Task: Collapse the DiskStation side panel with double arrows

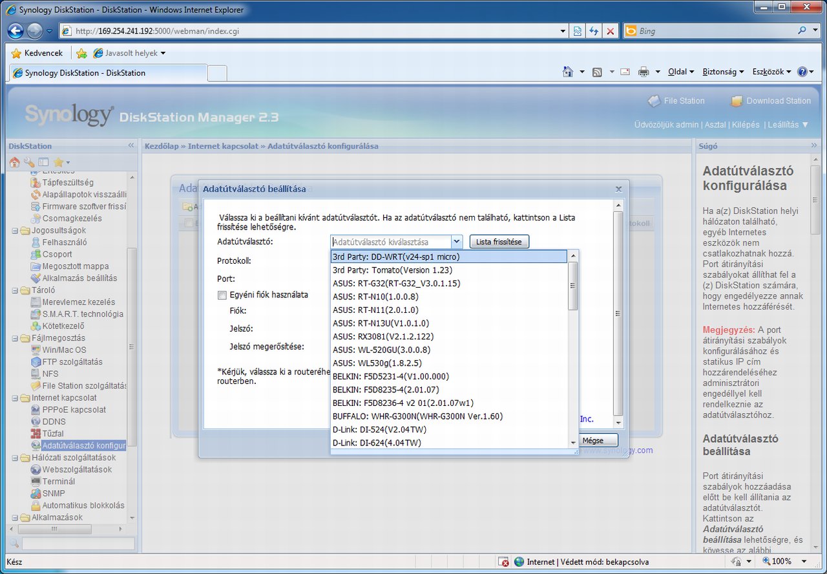Action: point(131,146)
